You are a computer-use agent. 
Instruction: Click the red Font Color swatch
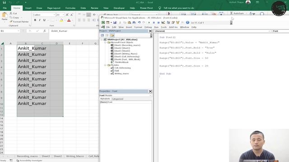click(69, 20)
